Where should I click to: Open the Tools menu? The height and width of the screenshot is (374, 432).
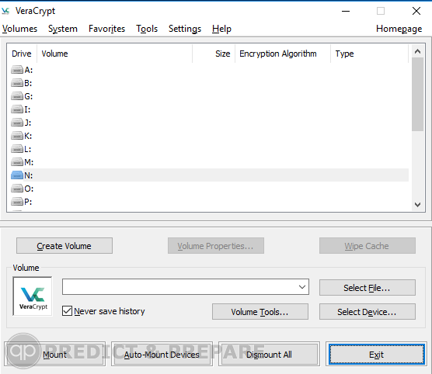(x=147, y=29)
